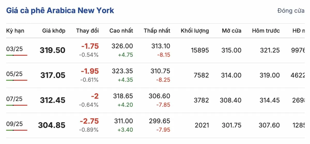Image resolution: width=310 pixels, height=144 pixels.
Task: Select the 05/25 contract term
Action: coord(14,74)
